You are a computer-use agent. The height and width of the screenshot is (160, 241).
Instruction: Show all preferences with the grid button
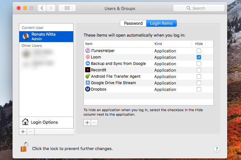(x=67, y=8)
